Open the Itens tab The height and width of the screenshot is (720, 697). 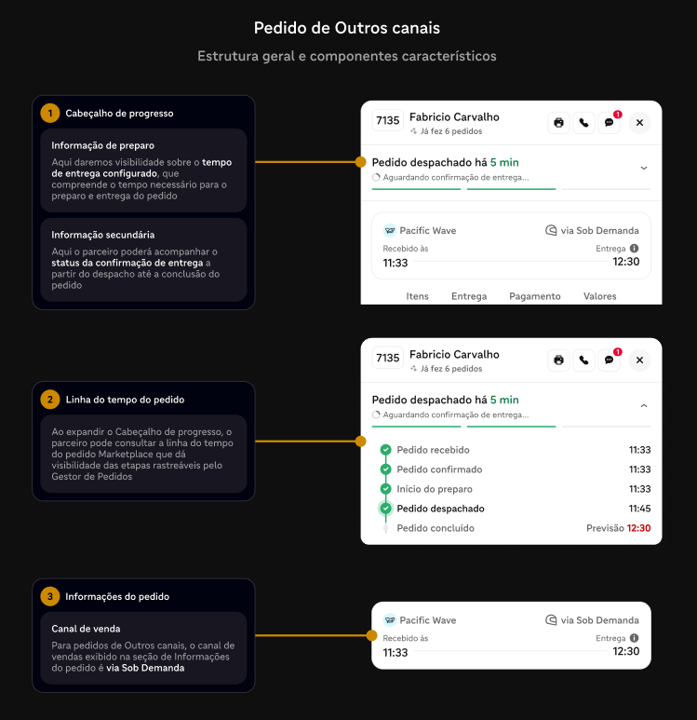pyautogui.click(x=417, y=296)
